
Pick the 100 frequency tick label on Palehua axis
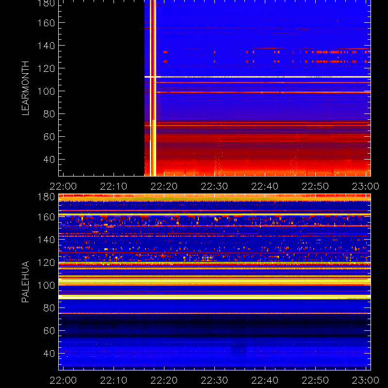click(x=46, y=285)
